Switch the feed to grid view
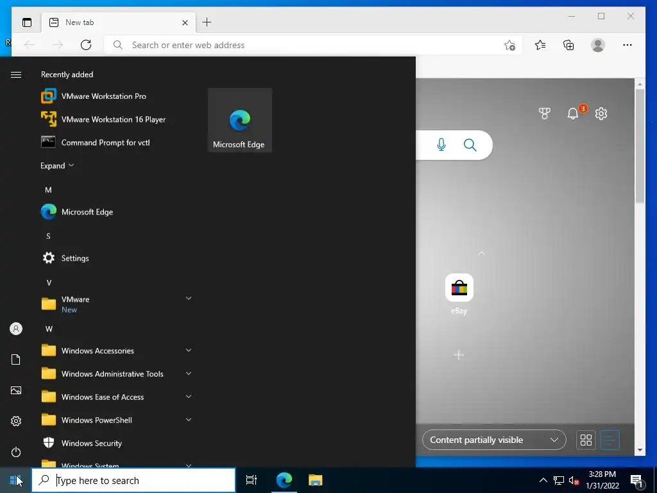 tap(586, 440)
